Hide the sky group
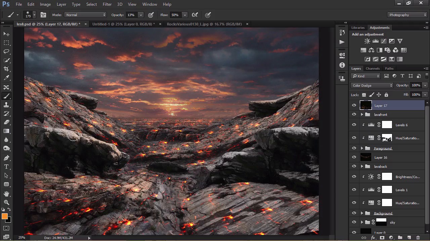 (354, 222)
